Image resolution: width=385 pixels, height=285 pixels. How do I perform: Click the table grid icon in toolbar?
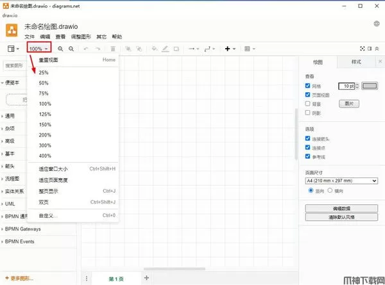(247, 49)
